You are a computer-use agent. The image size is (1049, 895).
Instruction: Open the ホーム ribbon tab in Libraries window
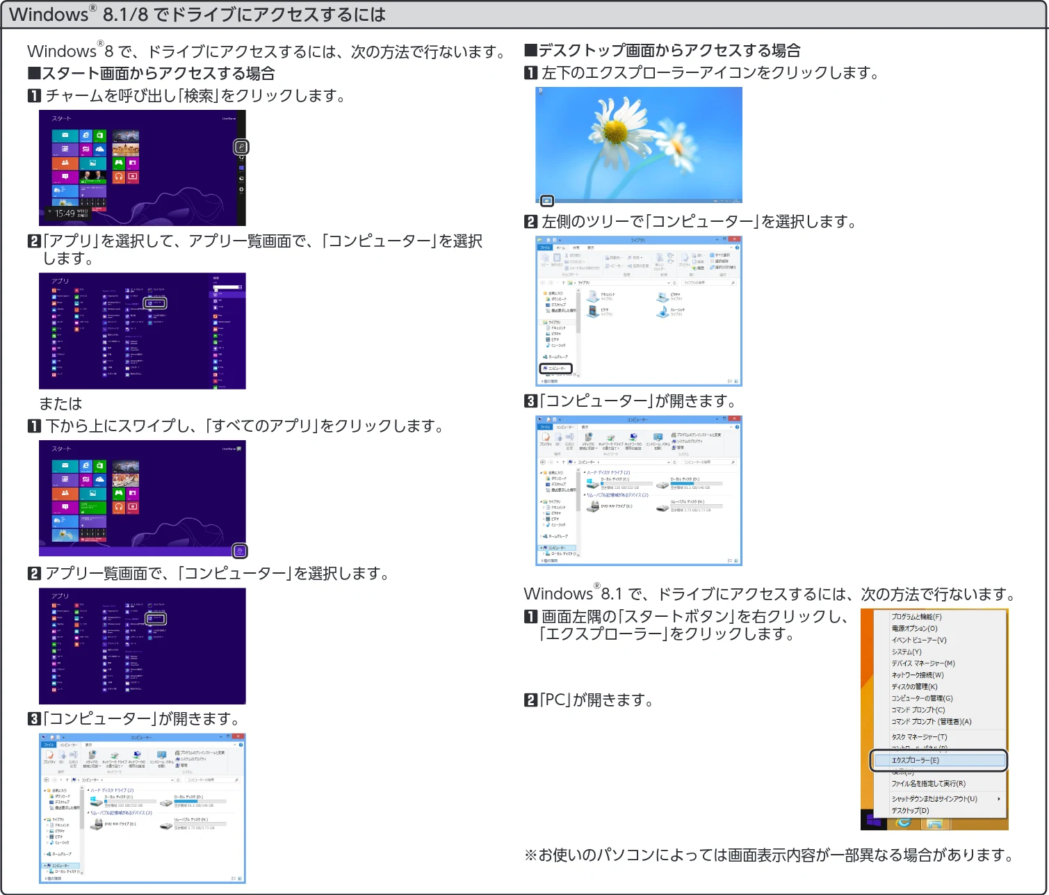[x=560, y=248]
